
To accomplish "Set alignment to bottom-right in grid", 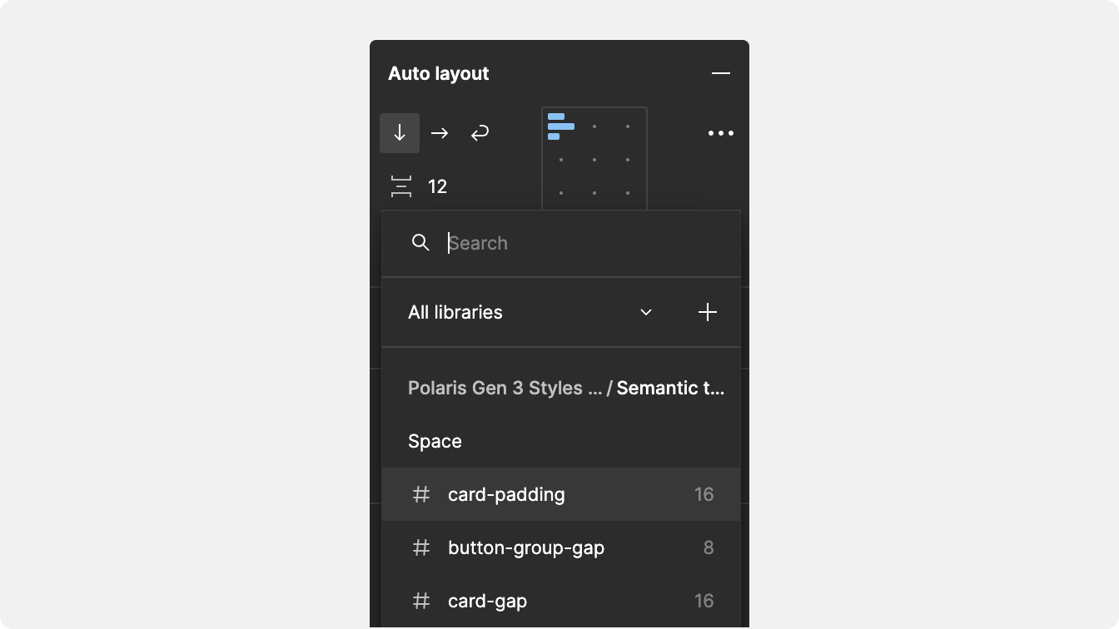I will (628, 193).
